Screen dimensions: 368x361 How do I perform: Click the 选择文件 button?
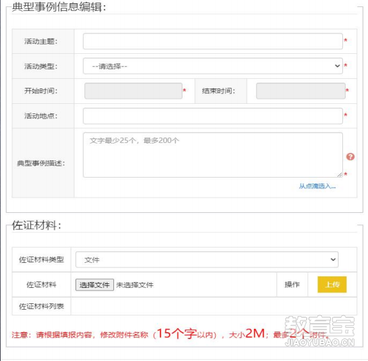95,285
